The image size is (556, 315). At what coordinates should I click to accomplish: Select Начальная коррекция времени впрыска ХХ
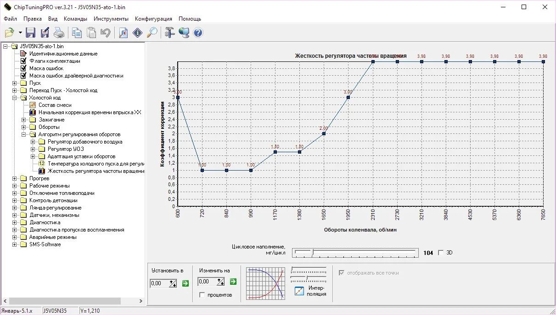pyautogui.click(x=90, y=112)
